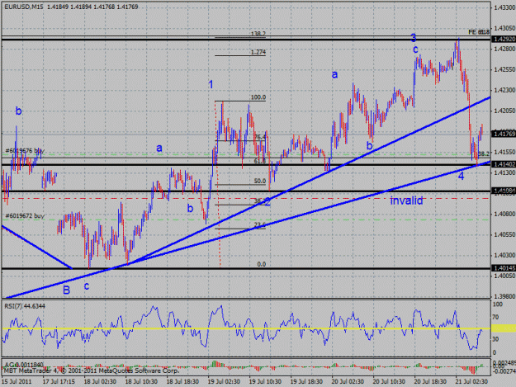Click the 1.40050 price scale value
Viewport: 516px width, 387px height.
point(504,276)
